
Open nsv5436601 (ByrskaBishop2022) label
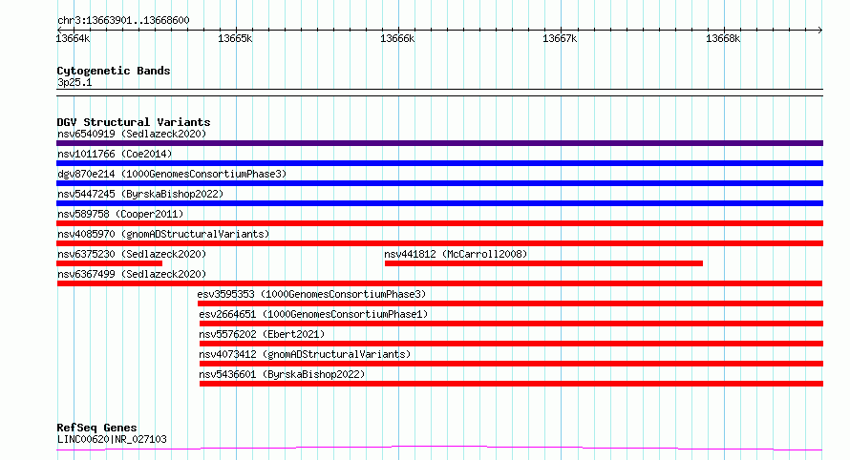tap(282, 374)
